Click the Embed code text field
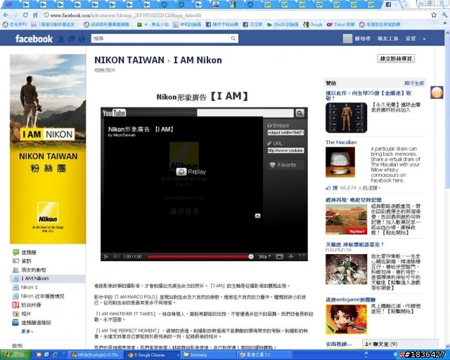This screenshot has width=450, height=360. [x=286, y=133]
